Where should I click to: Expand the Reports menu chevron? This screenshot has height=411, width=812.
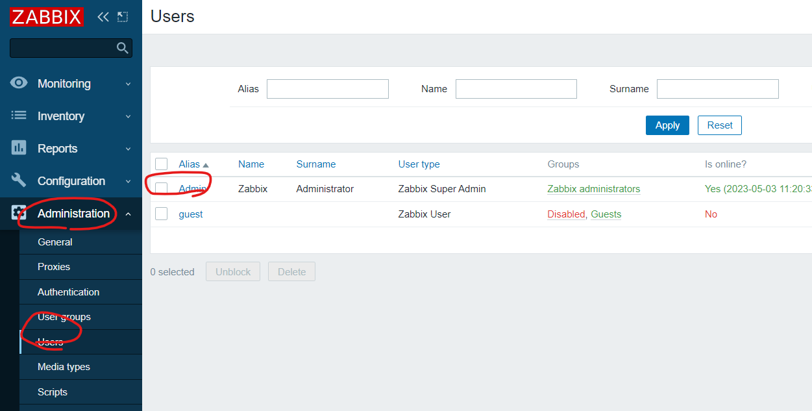pyautogui.click(x=128, y=149)
